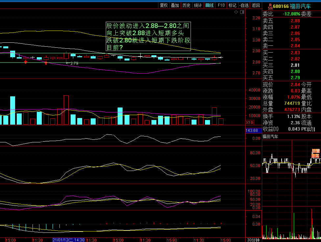Open the -自选 watchlist option
Image resolution: width=321 pixels, height=242 pixels.
(x=244, y=5)
